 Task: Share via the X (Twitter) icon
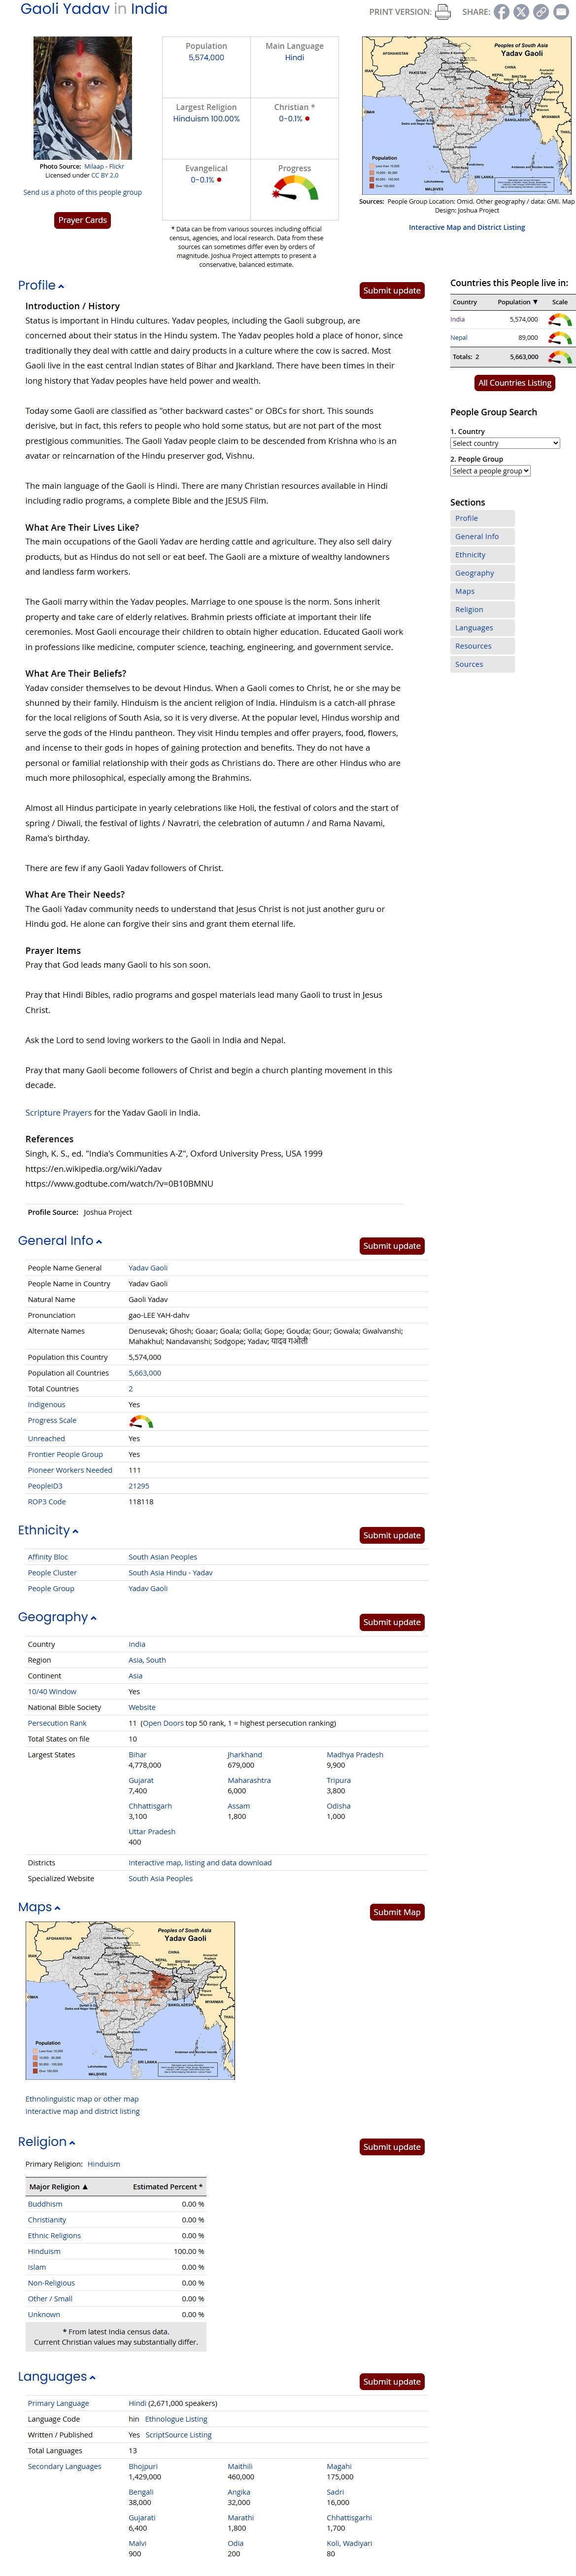(x=521, y=12)
